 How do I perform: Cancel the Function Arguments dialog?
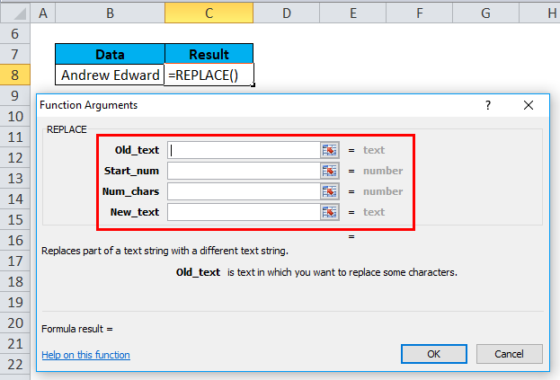(x=510, y=354)
